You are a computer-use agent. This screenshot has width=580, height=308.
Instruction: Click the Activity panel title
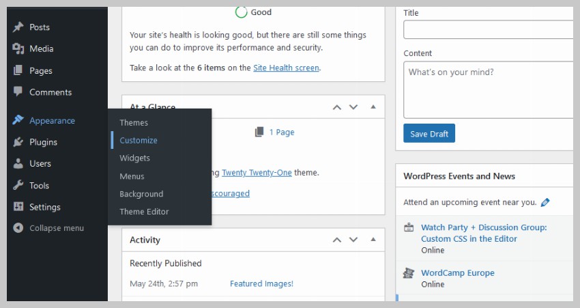click(x=145, y=240)
